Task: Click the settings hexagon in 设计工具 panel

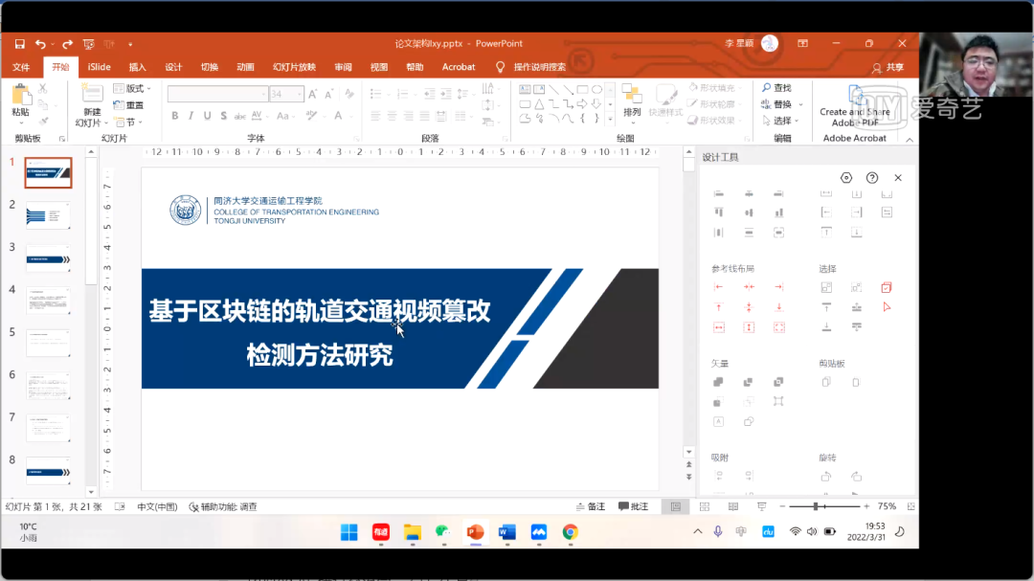Action: click(846, 178)
